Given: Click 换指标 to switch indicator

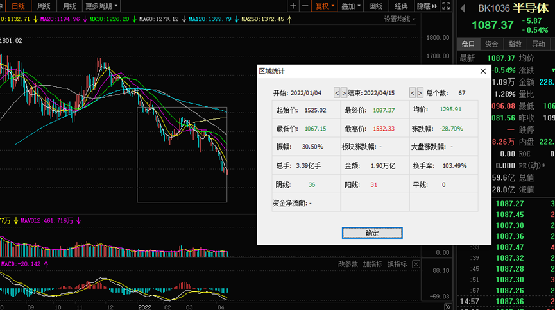Looking at the screenshot, I should point(397,264).
